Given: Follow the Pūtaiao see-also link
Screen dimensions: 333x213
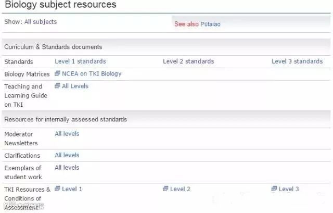Looking at the screenshot, I should [210, 24].
